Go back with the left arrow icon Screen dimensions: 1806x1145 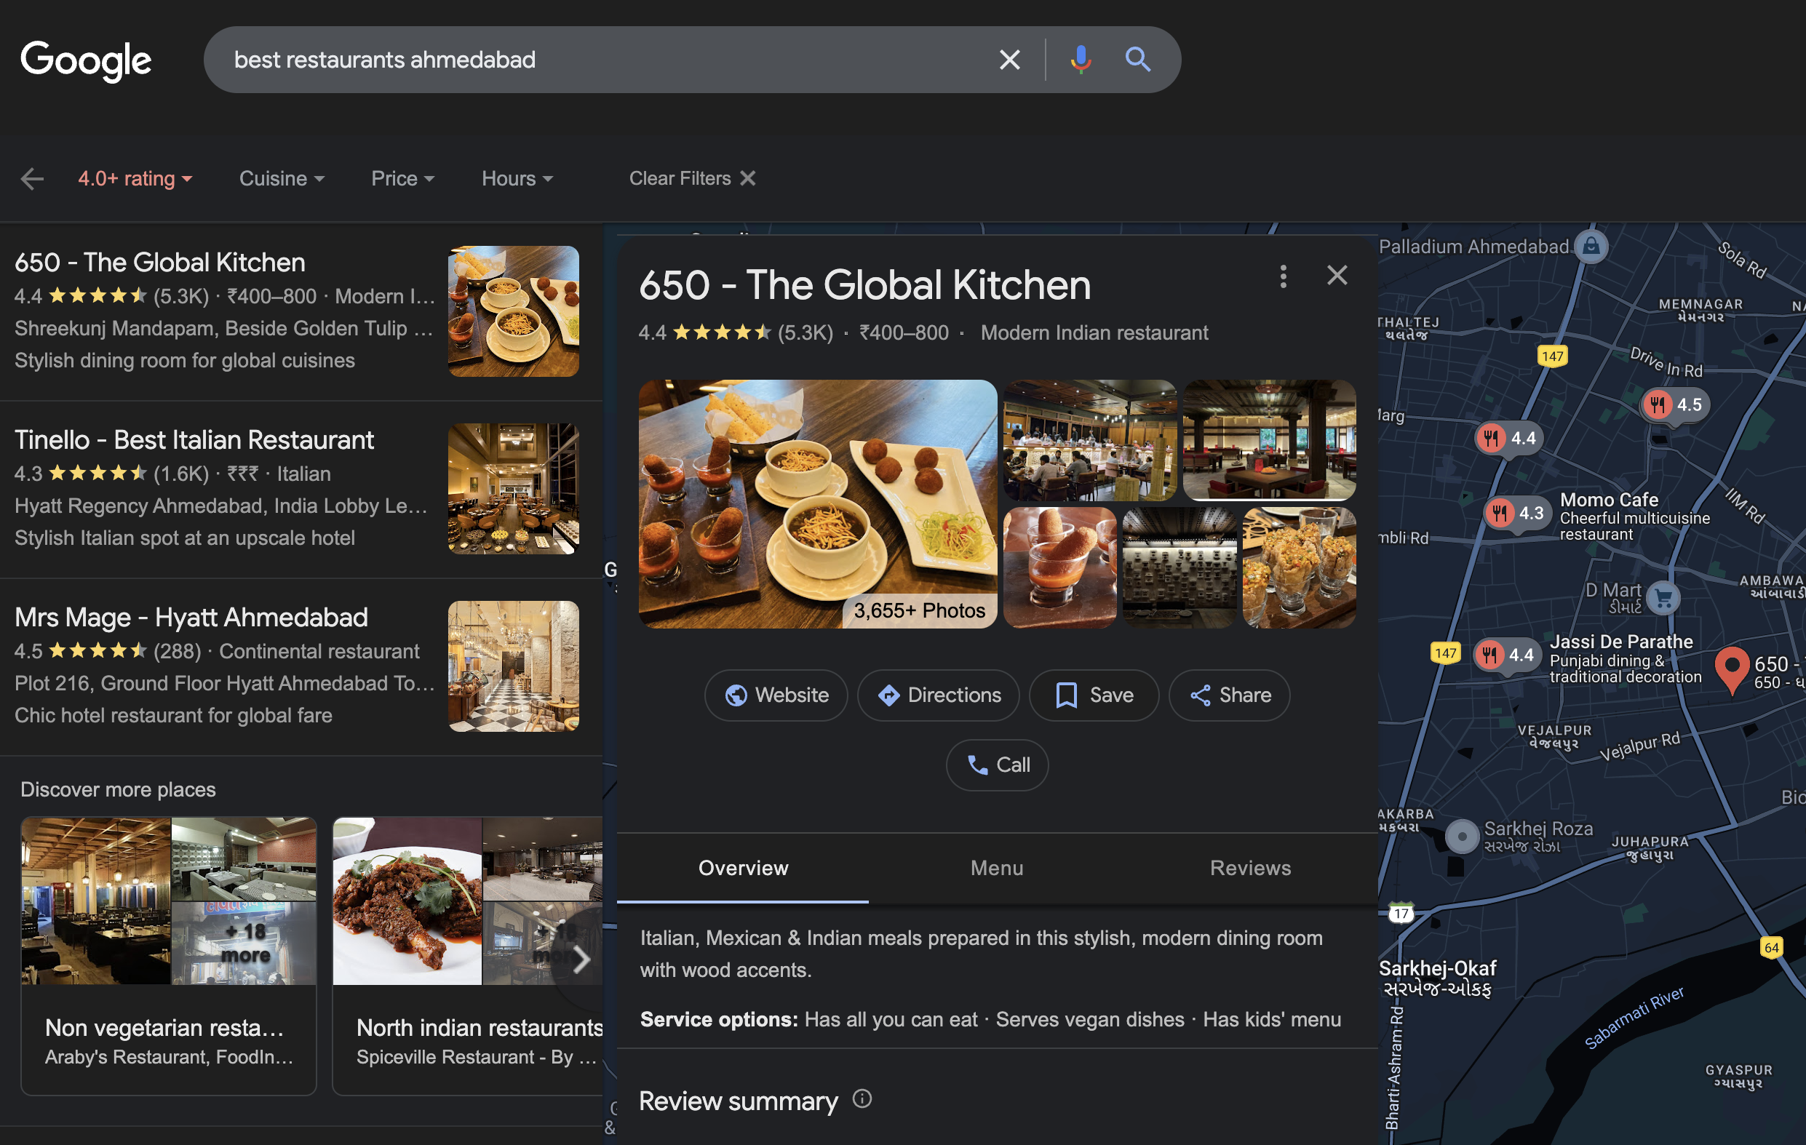pos(32,178)
